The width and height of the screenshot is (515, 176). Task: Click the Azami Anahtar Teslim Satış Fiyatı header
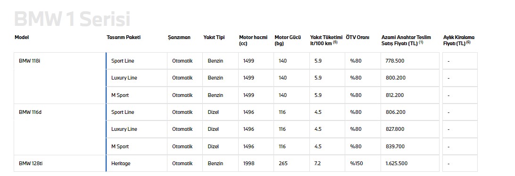pyautogui.click(x=406, y=40)
